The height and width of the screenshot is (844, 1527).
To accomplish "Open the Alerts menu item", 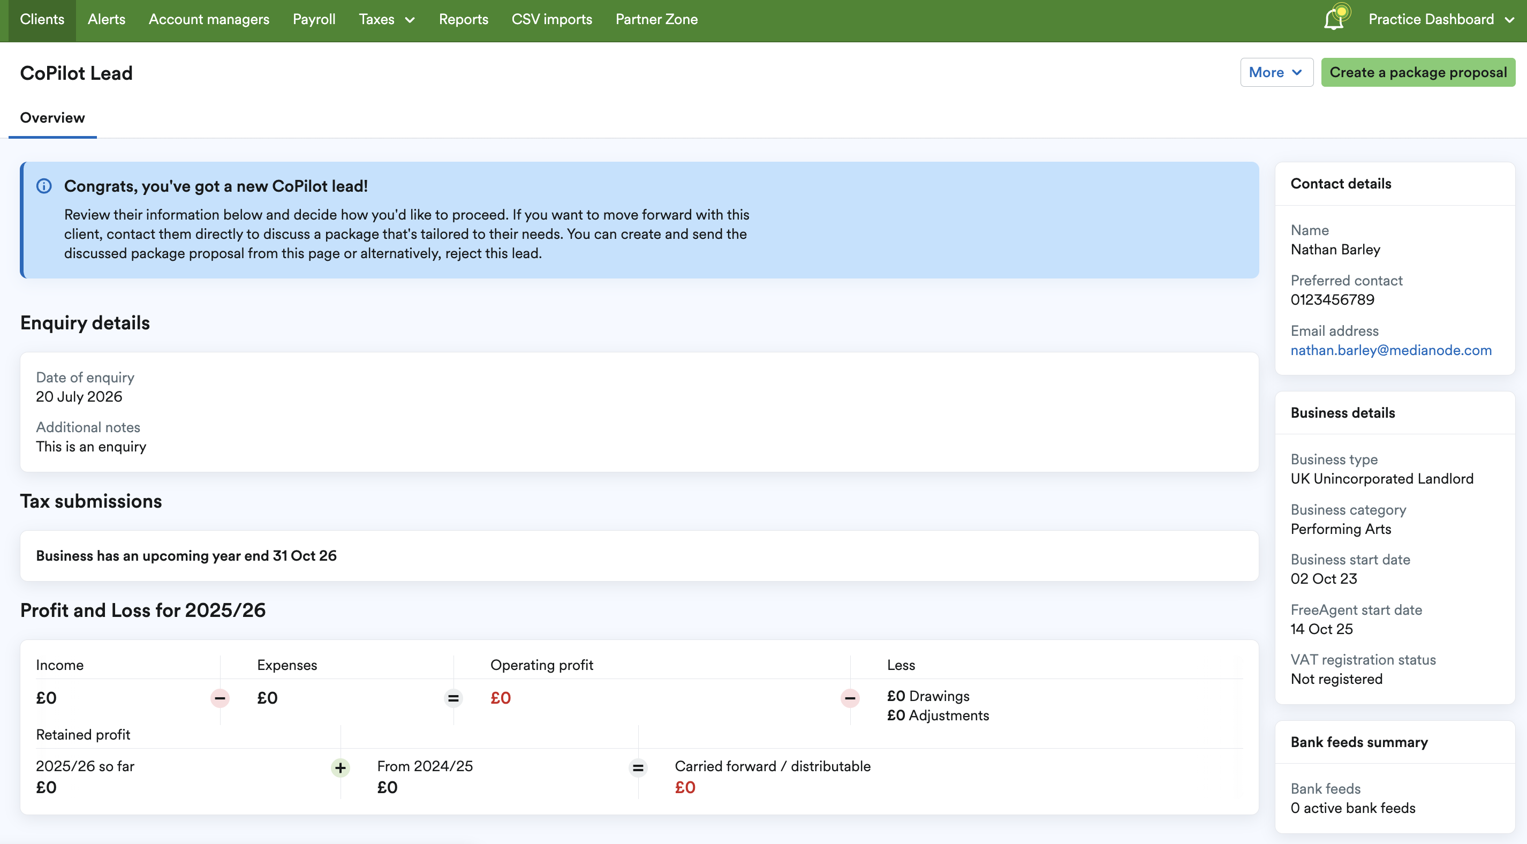I will pos(107,19).
